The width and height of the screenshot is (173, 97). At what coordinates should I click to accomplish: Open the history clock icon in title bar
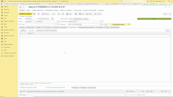(x=151, y=1)
